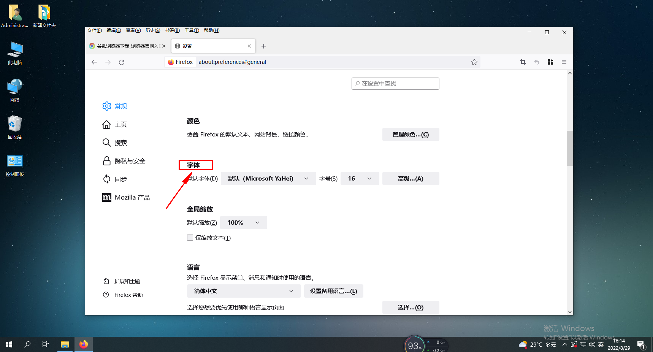
Task: Select 回收站 desktop icon
Action: (x=15, y=128)
